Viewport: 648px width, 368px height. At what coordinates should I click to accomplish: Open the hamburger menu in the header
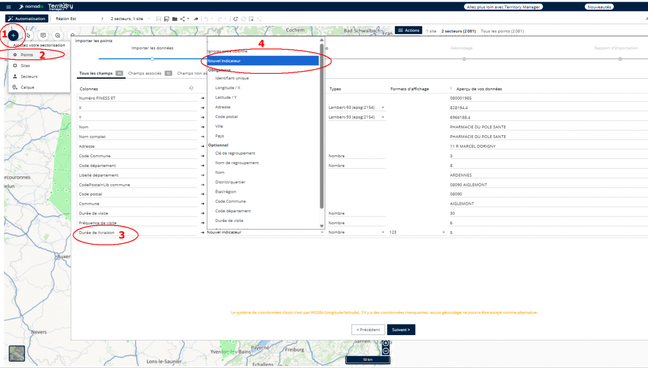tap(8, 7)
